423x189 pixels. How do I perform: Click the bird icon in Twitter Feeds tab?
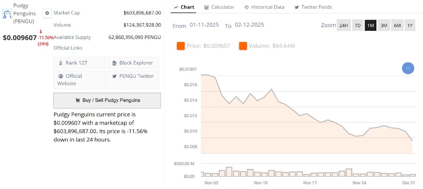tap(297, 7)
